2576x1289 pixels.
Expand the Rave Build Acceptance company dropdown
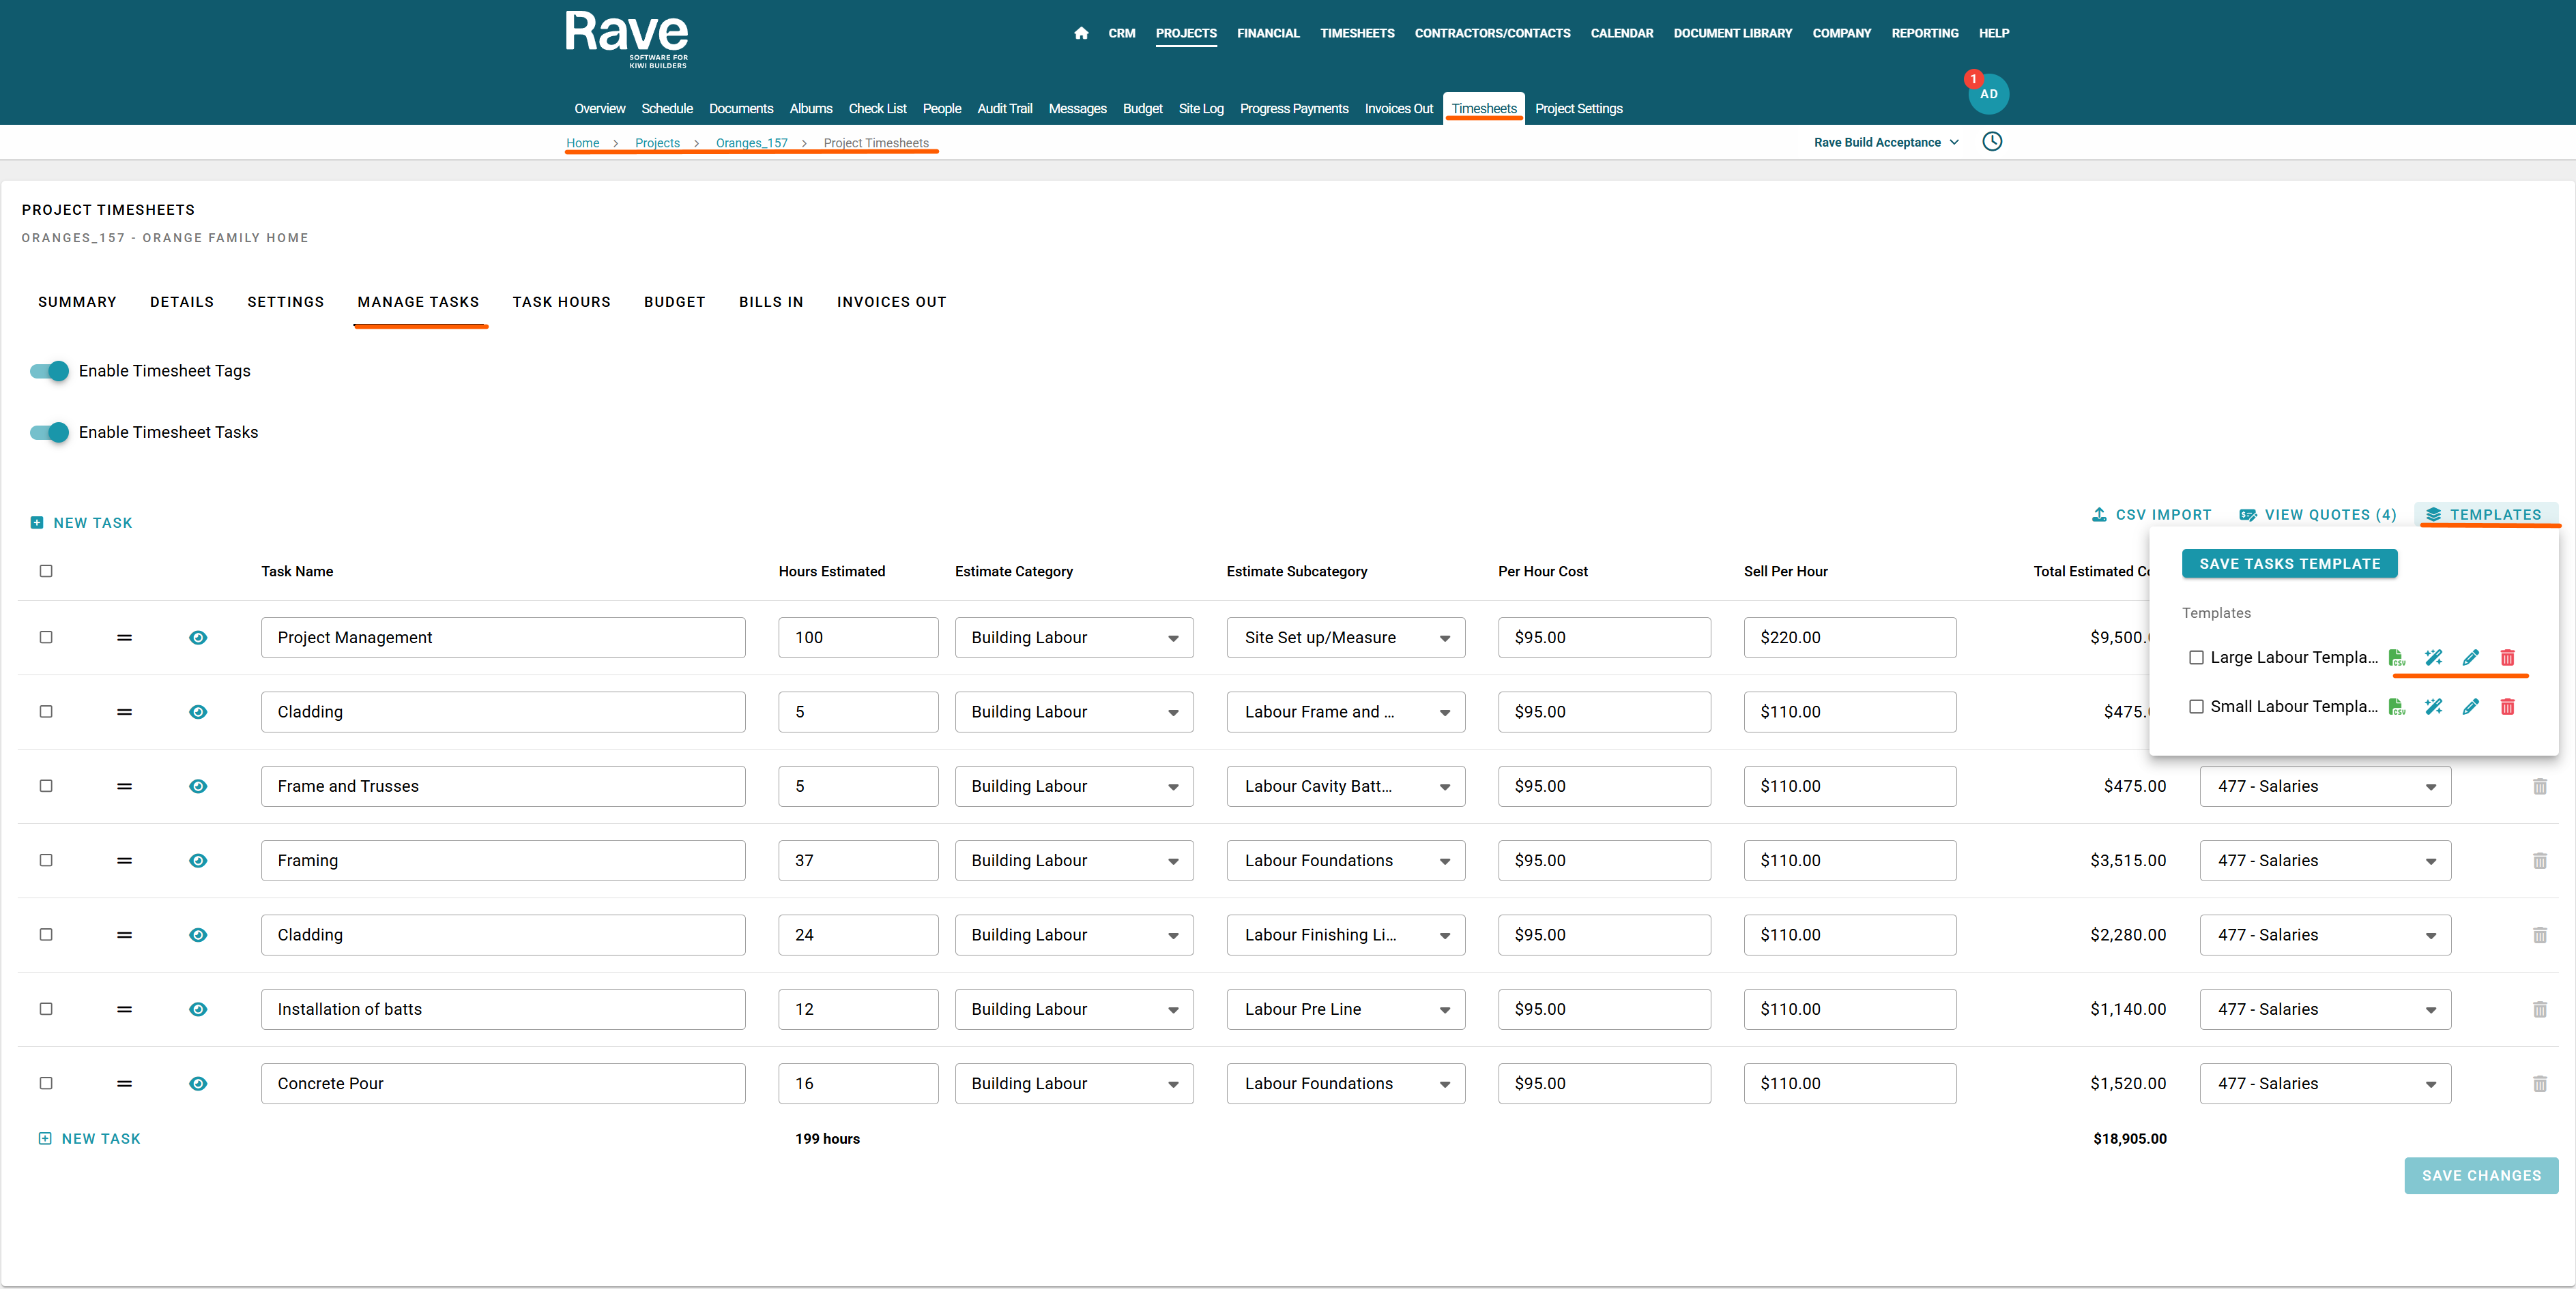click(1886, 142)
